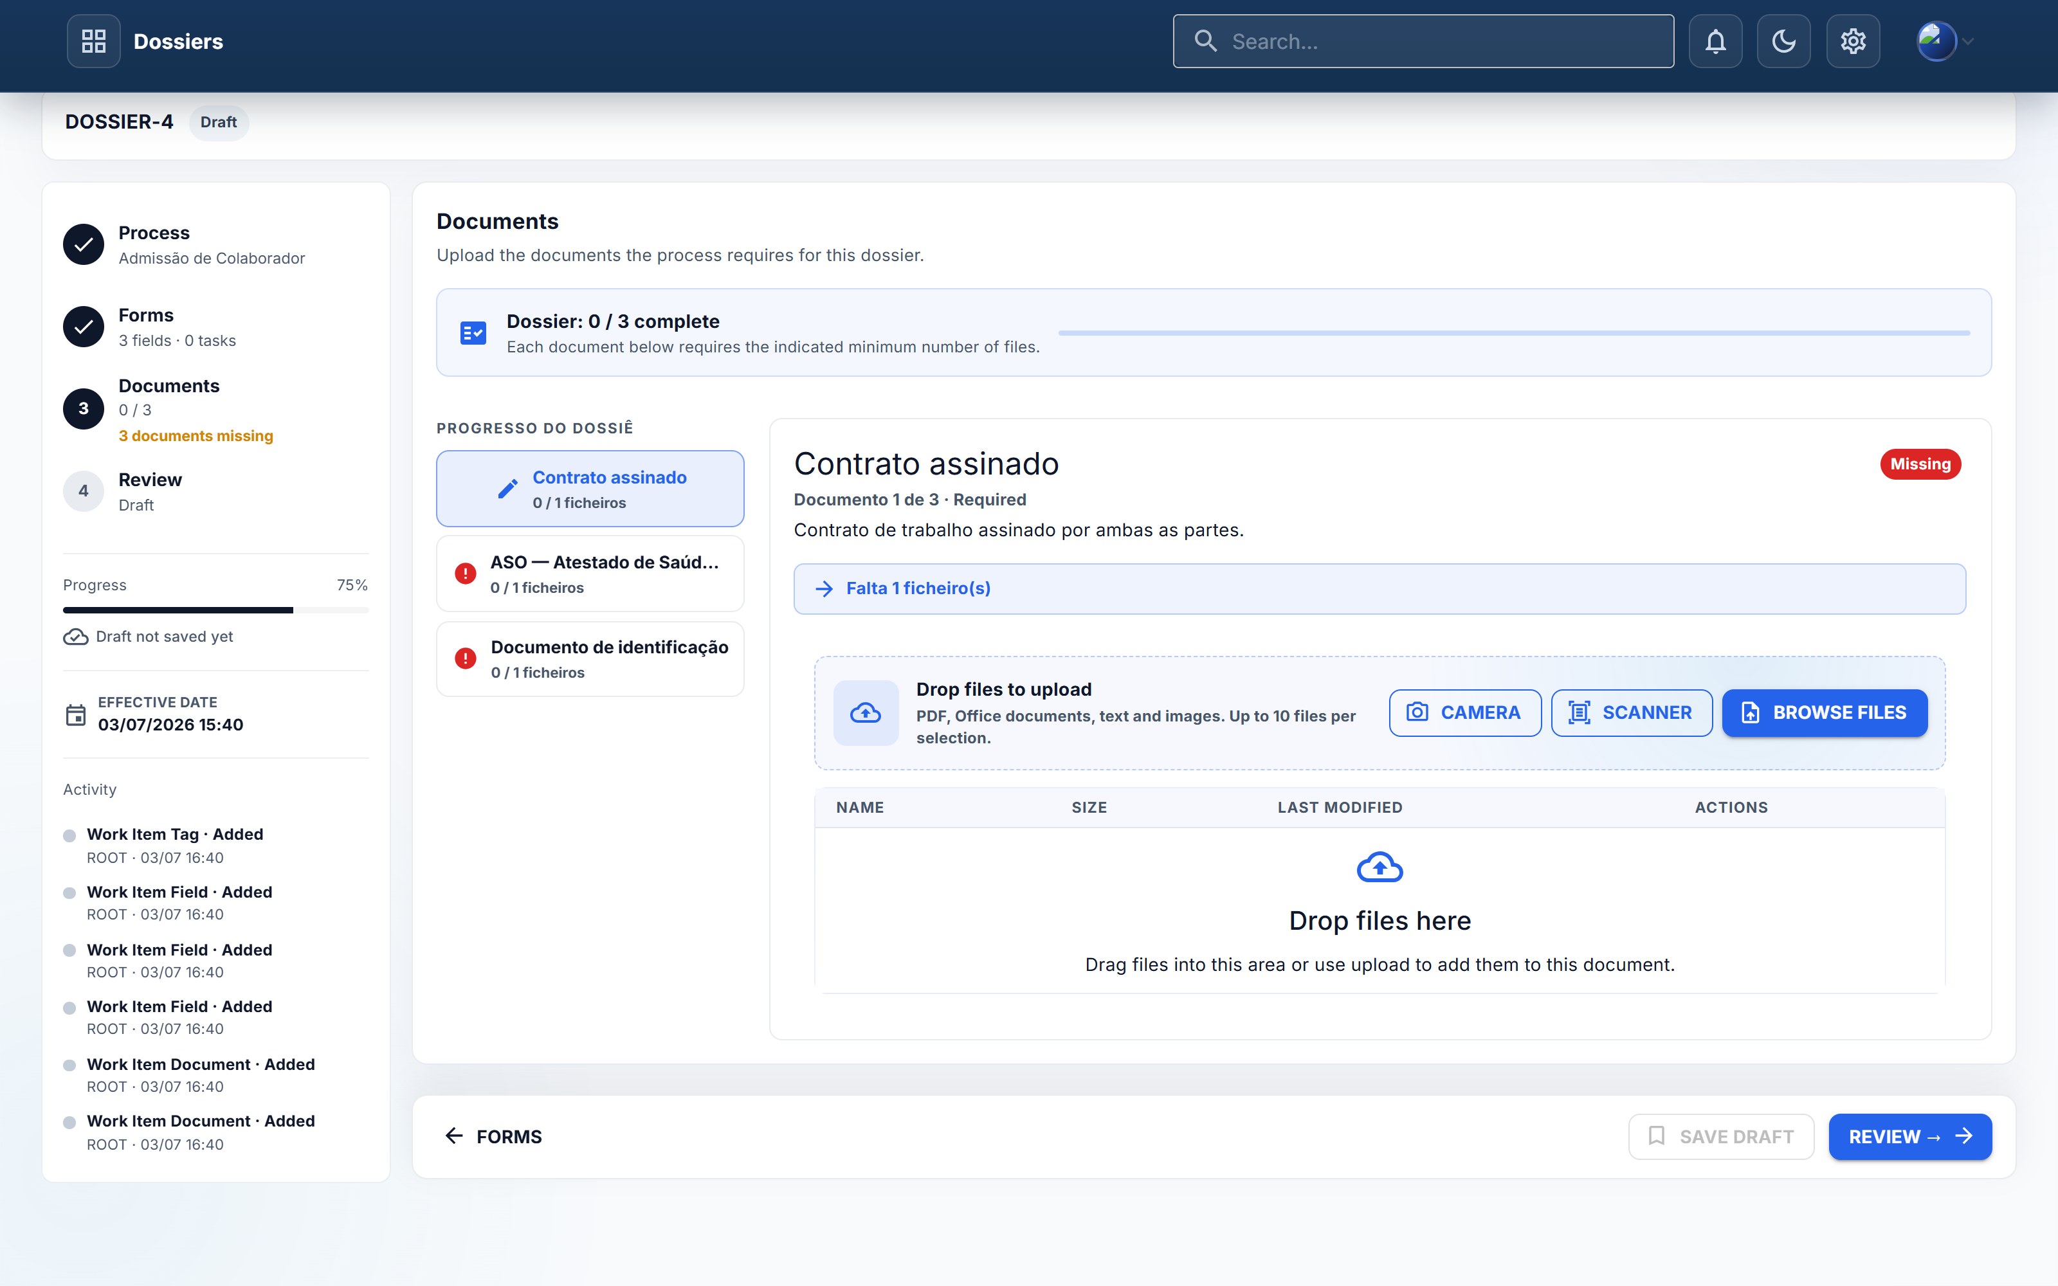Click 'Work Item Tag · Added' activity entry
2058x1286 pixels.
(175, 835)
